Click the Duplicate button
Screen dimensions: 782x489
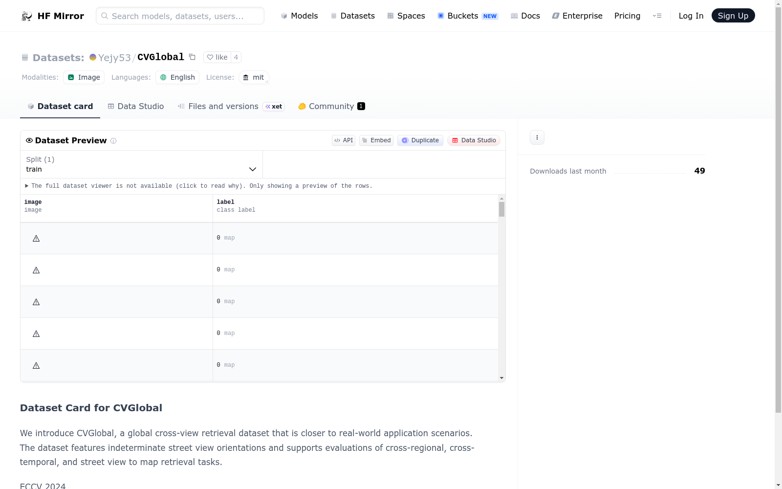(420, 140)
